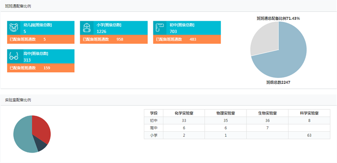337x163 pixels.
Task: Select the 高中[班级总数] card title
Action: 36,53
